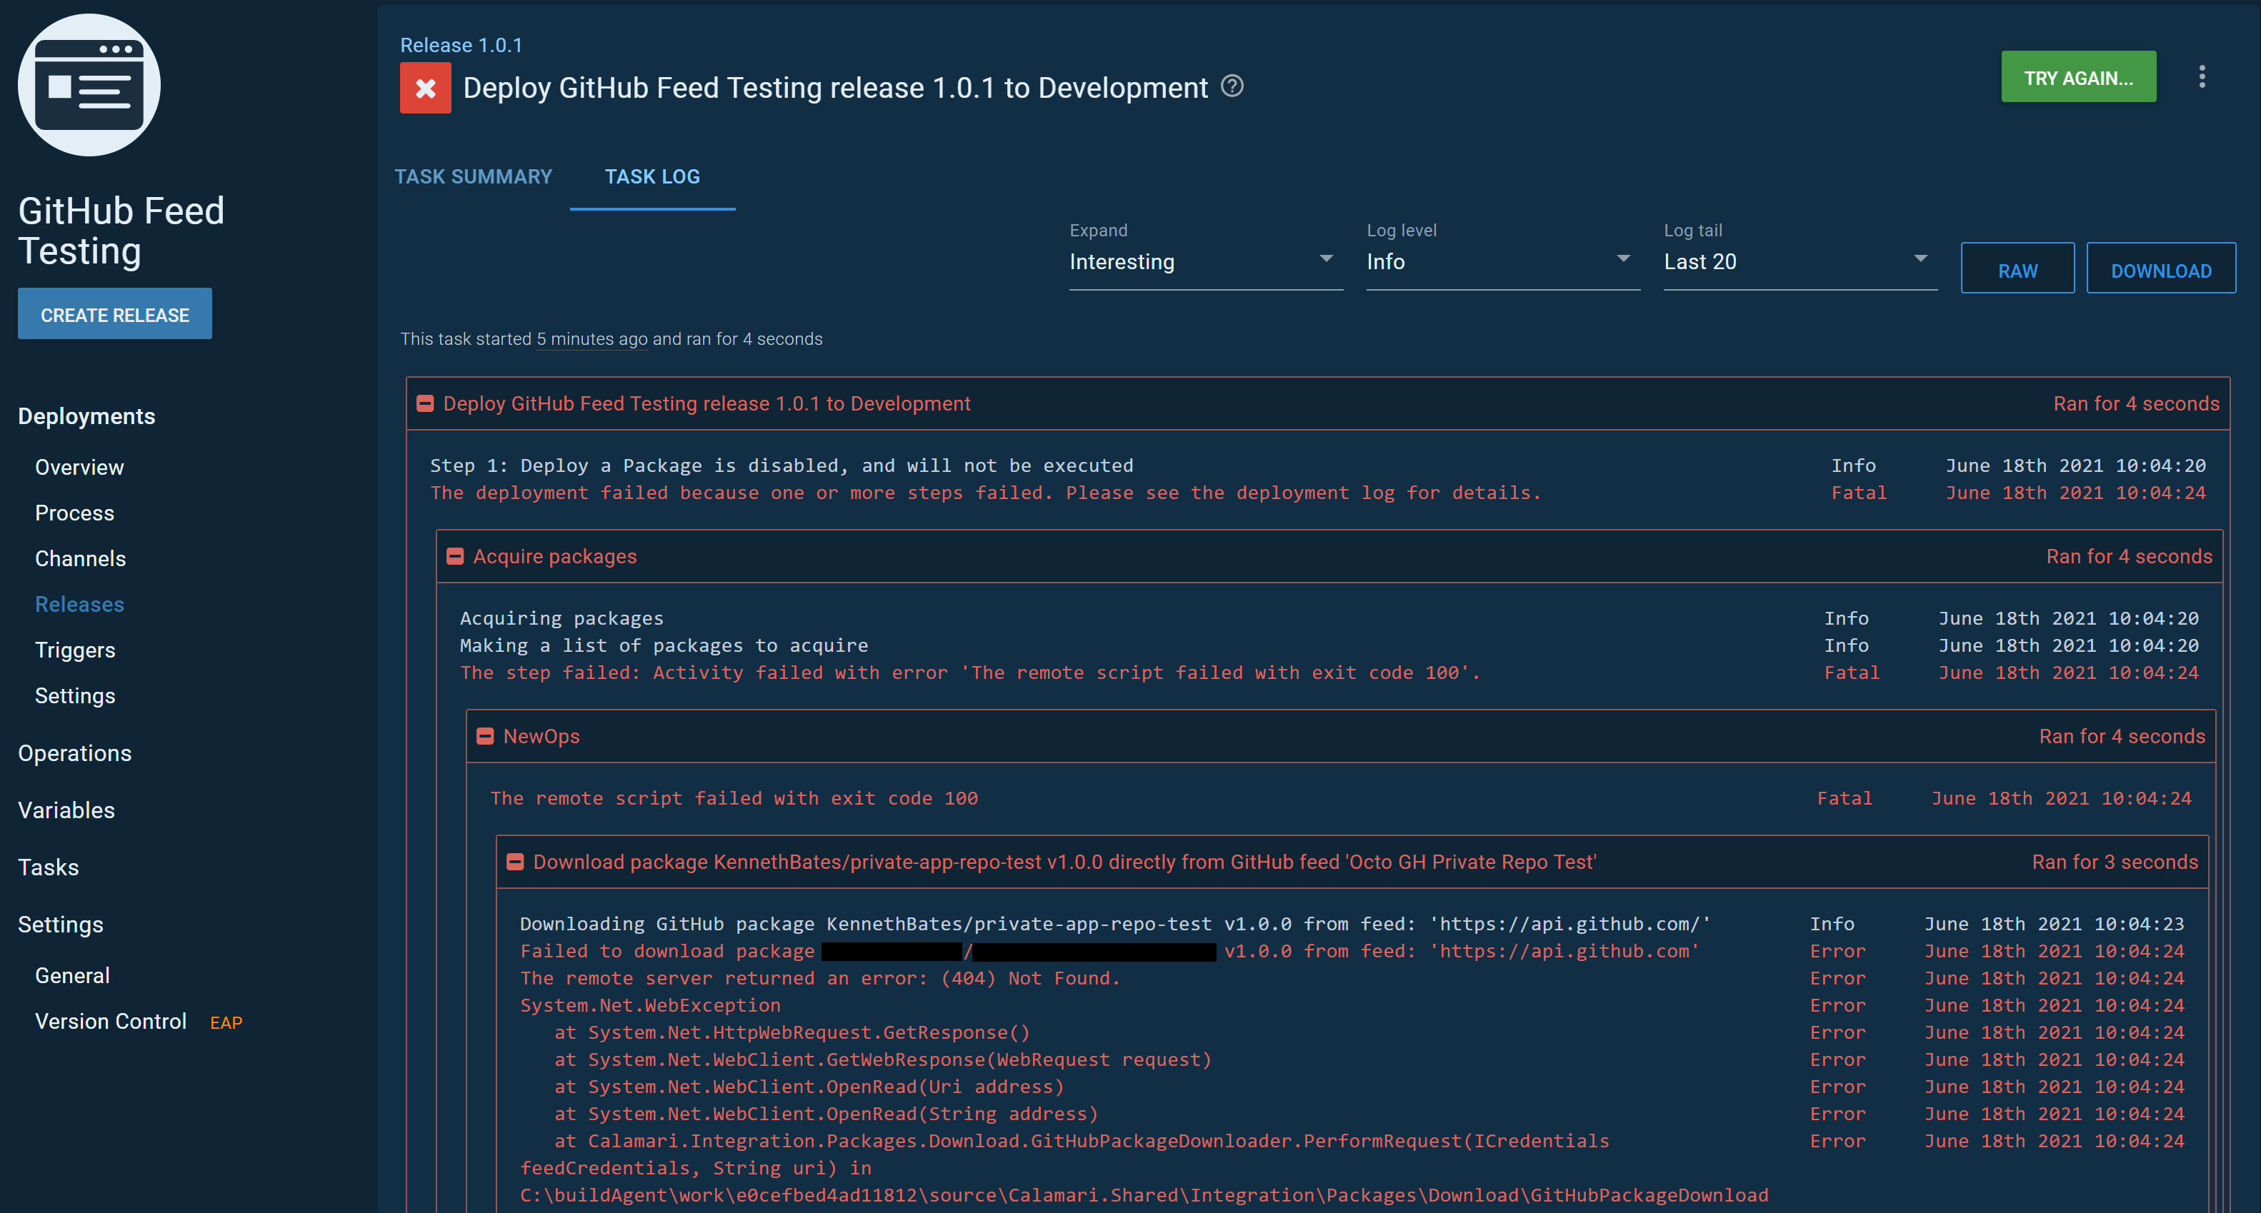Click the help question mark beside the title
The image size is (2261, 1213).
click(x=1232, y=87)
